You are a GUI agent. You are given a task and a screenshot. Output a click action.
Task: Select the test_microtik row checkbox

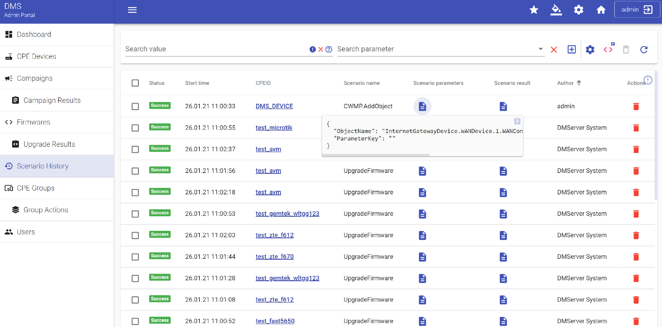135,128
